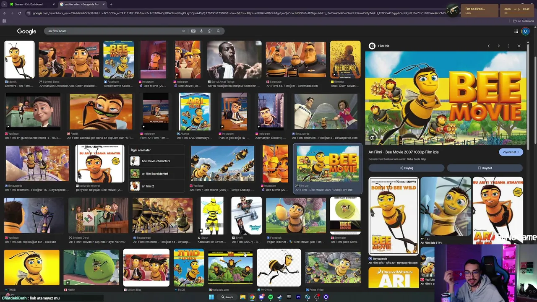This screenshot has width=537, height=302.
Task: Show the previous image in the preview panel
Action: (488, 46)
